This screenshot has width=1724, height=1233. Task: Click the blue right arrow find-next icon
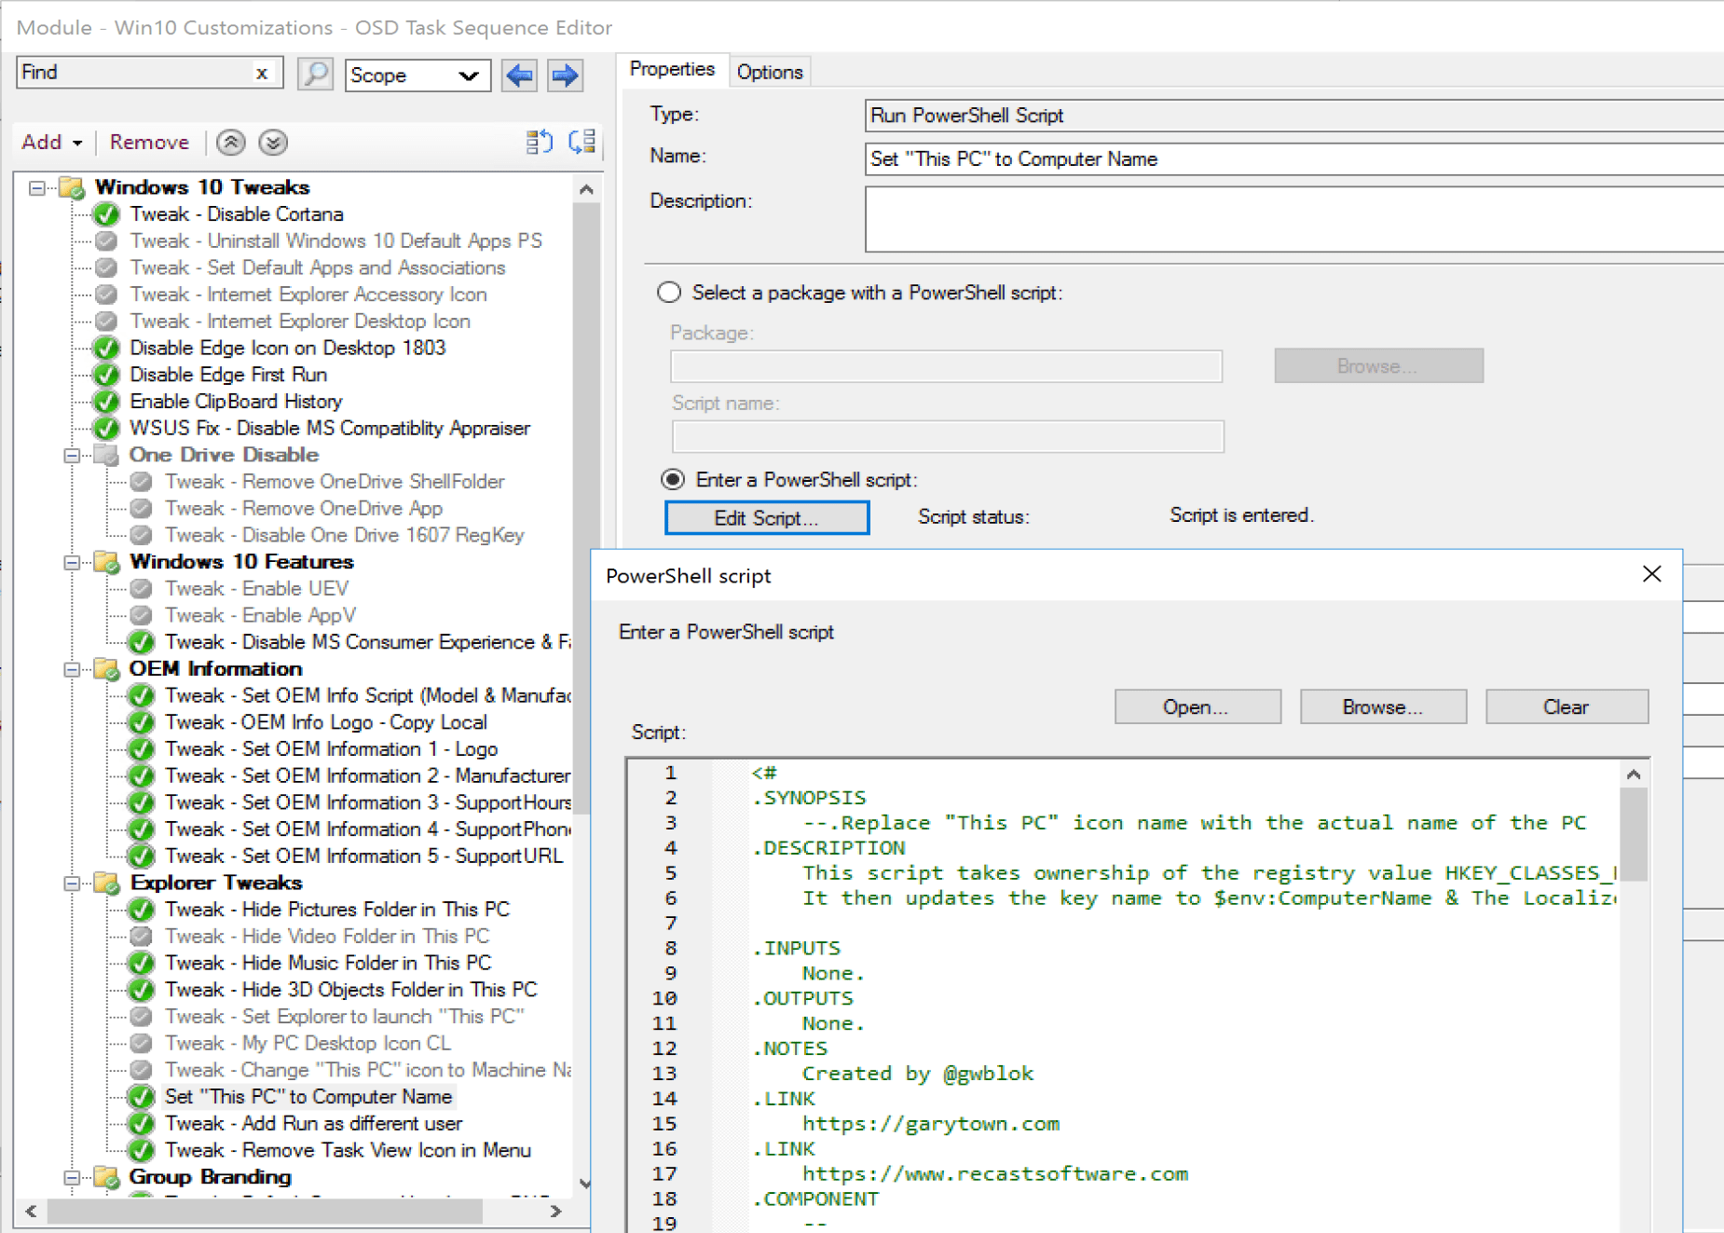point(565,75)
